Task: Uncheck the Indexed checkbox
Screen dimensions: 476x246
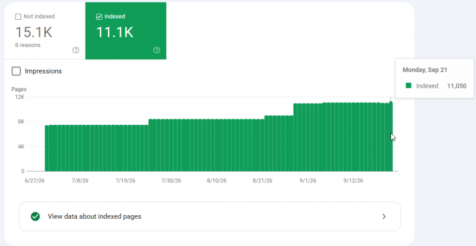Action: click(99, 17)
